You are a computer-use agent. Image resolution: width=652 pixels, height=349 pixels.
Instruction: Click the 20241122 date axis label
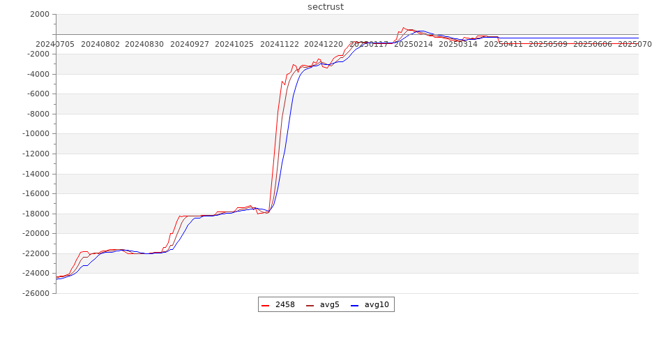point(280,44)
